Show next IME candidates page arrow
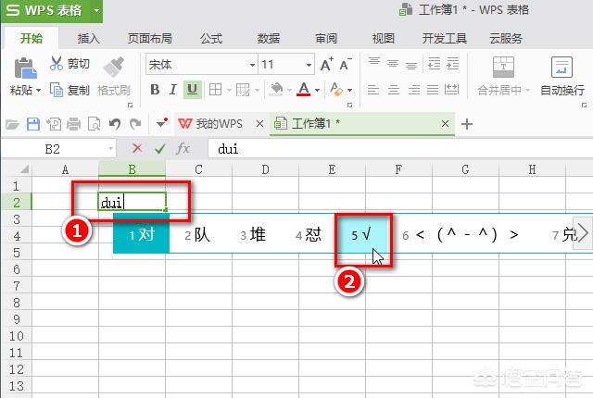 coord(583,233)
